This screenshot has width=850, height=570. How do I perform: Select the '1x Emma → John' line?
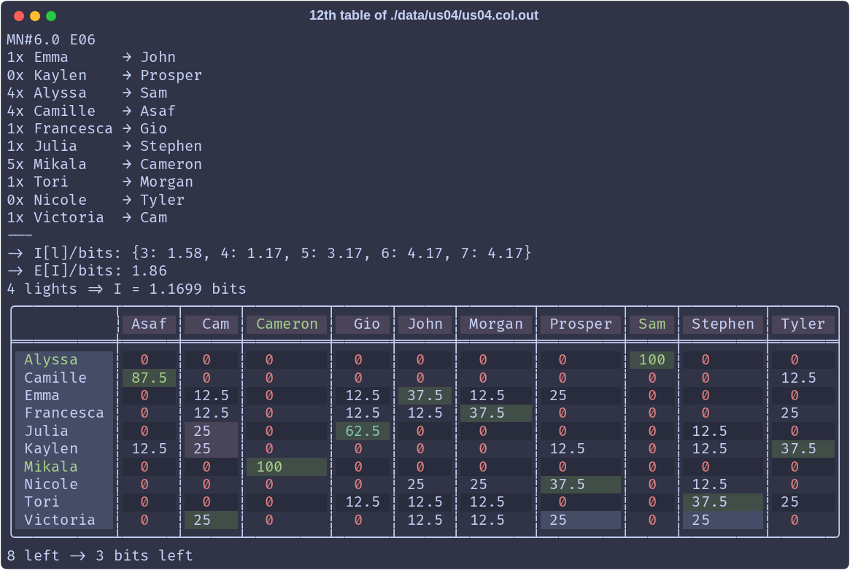point(91,58)
